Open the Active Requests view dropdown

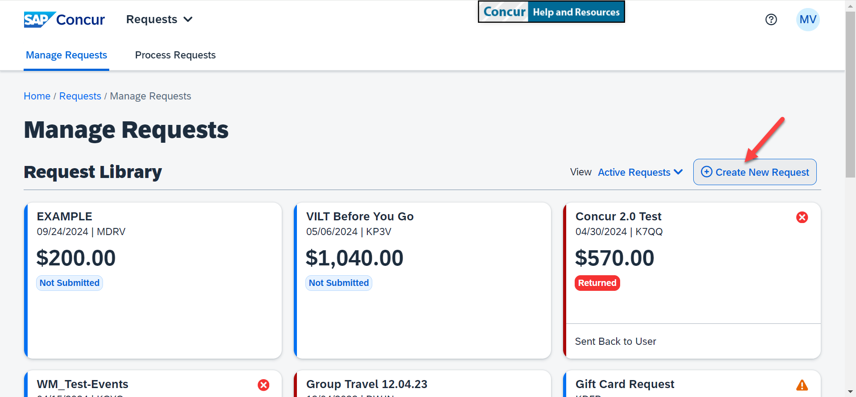point(640,172)
